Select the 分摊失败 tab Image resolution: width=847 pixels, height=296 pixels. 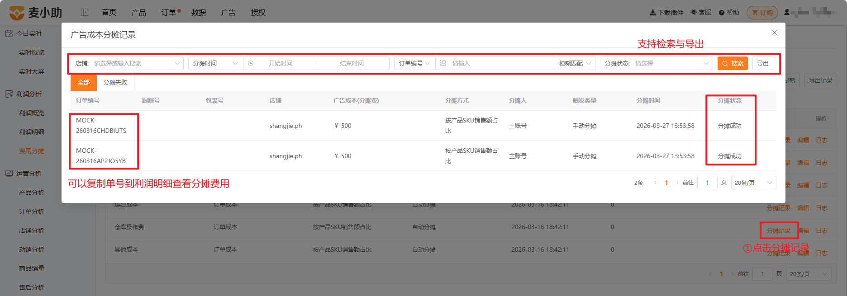115,82
